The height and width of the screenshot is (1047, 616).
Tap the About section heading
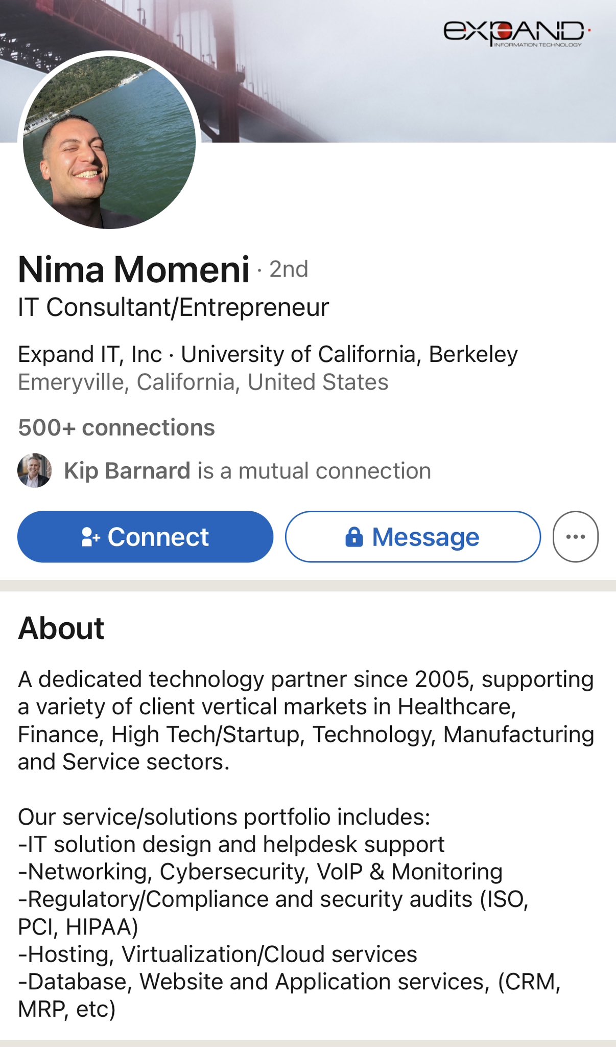[x=61, y=628]
